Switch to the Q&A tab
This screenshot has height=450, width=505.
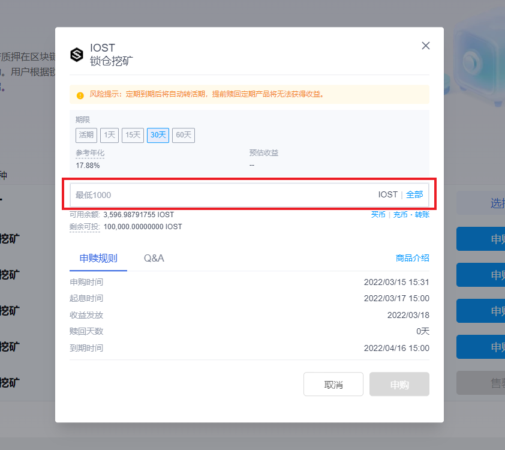[x=154, y=259]
